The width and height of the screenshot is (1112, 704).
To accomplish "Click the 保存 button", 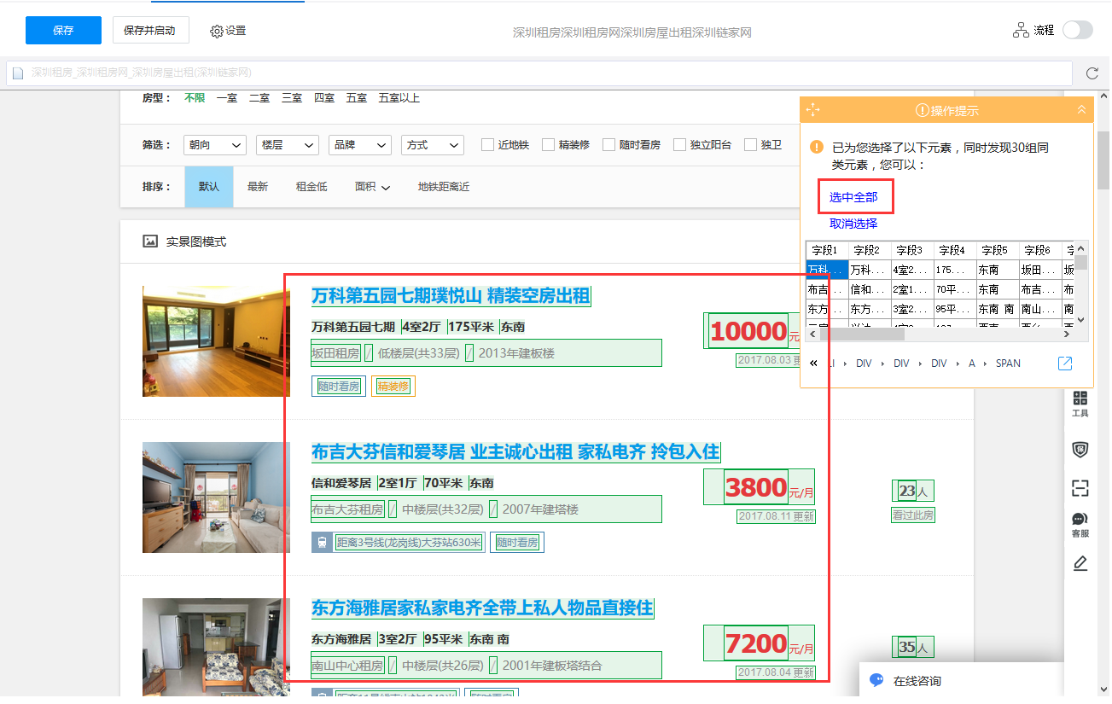I will coord(64,30).
